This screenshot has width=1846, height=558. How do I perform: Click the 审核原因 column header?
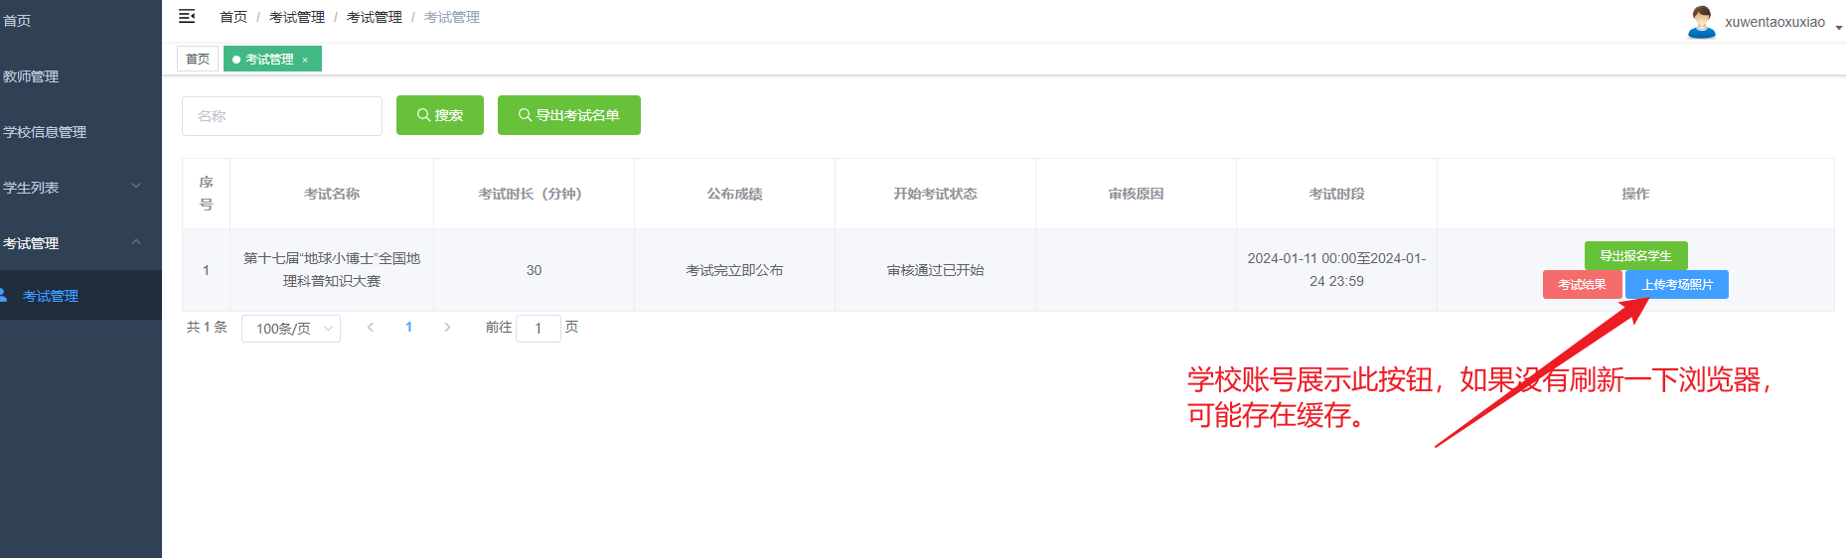click(1136, 194)
